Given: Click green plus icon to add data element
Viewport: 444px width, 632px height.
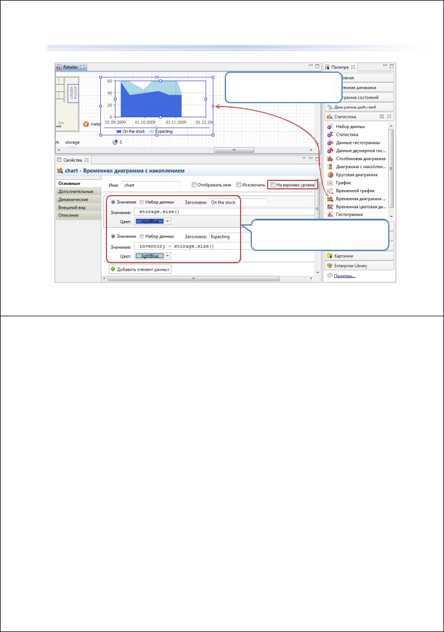Looking at the screenshot, I should click(x=113, y=269).
